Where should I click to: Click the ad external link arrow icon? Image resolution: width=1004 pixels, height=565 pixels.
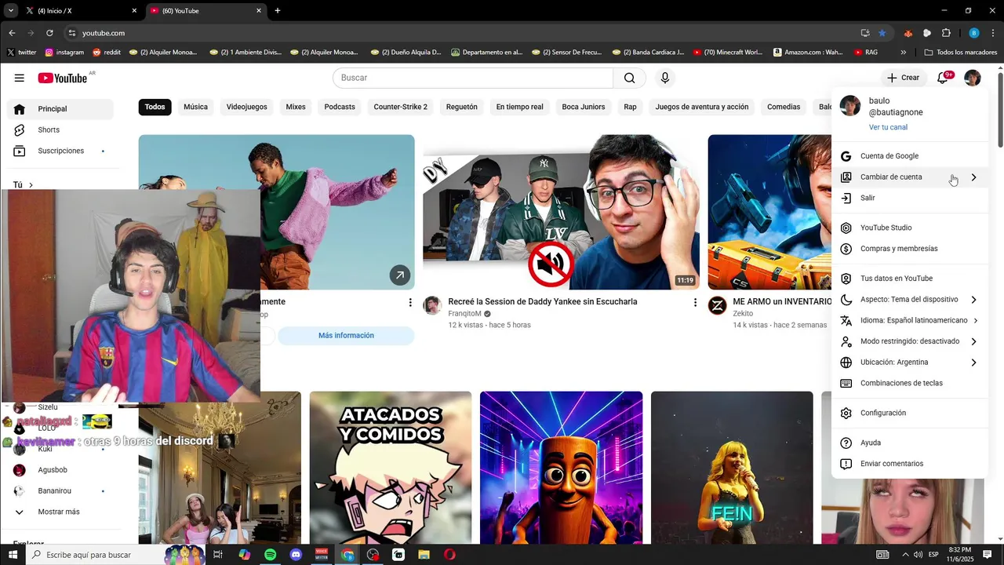click(400, 275)
